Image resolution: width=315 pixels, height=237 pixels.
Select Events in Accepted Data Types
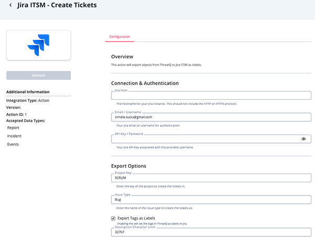pos(13,145)
